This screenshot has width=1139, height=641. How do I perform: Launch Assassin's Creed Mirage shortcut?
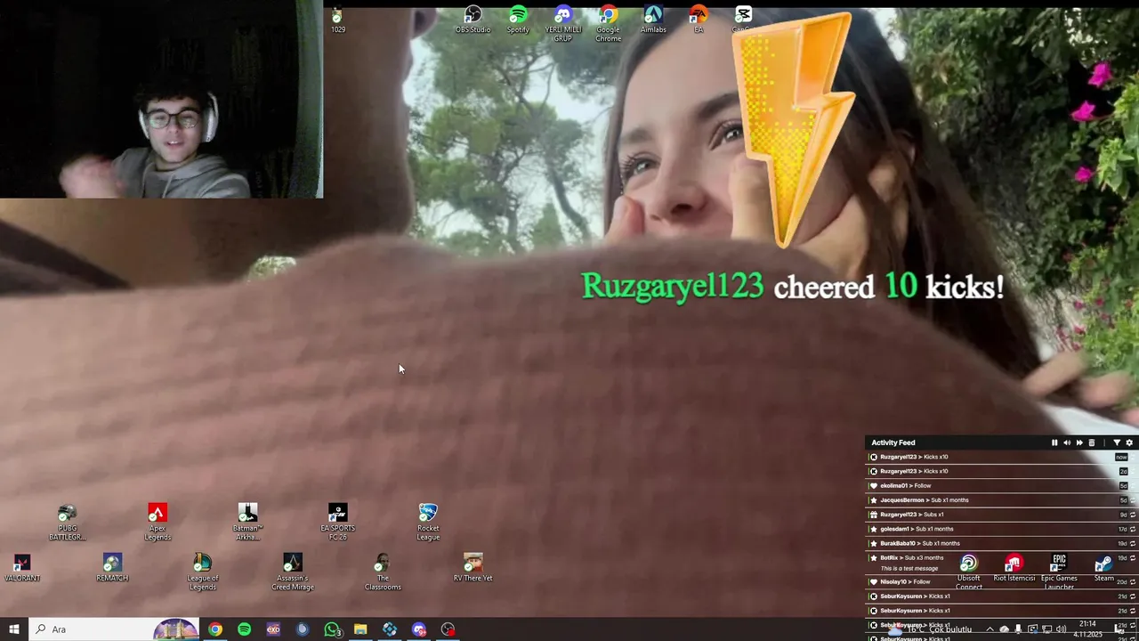(x=293, y=572)
